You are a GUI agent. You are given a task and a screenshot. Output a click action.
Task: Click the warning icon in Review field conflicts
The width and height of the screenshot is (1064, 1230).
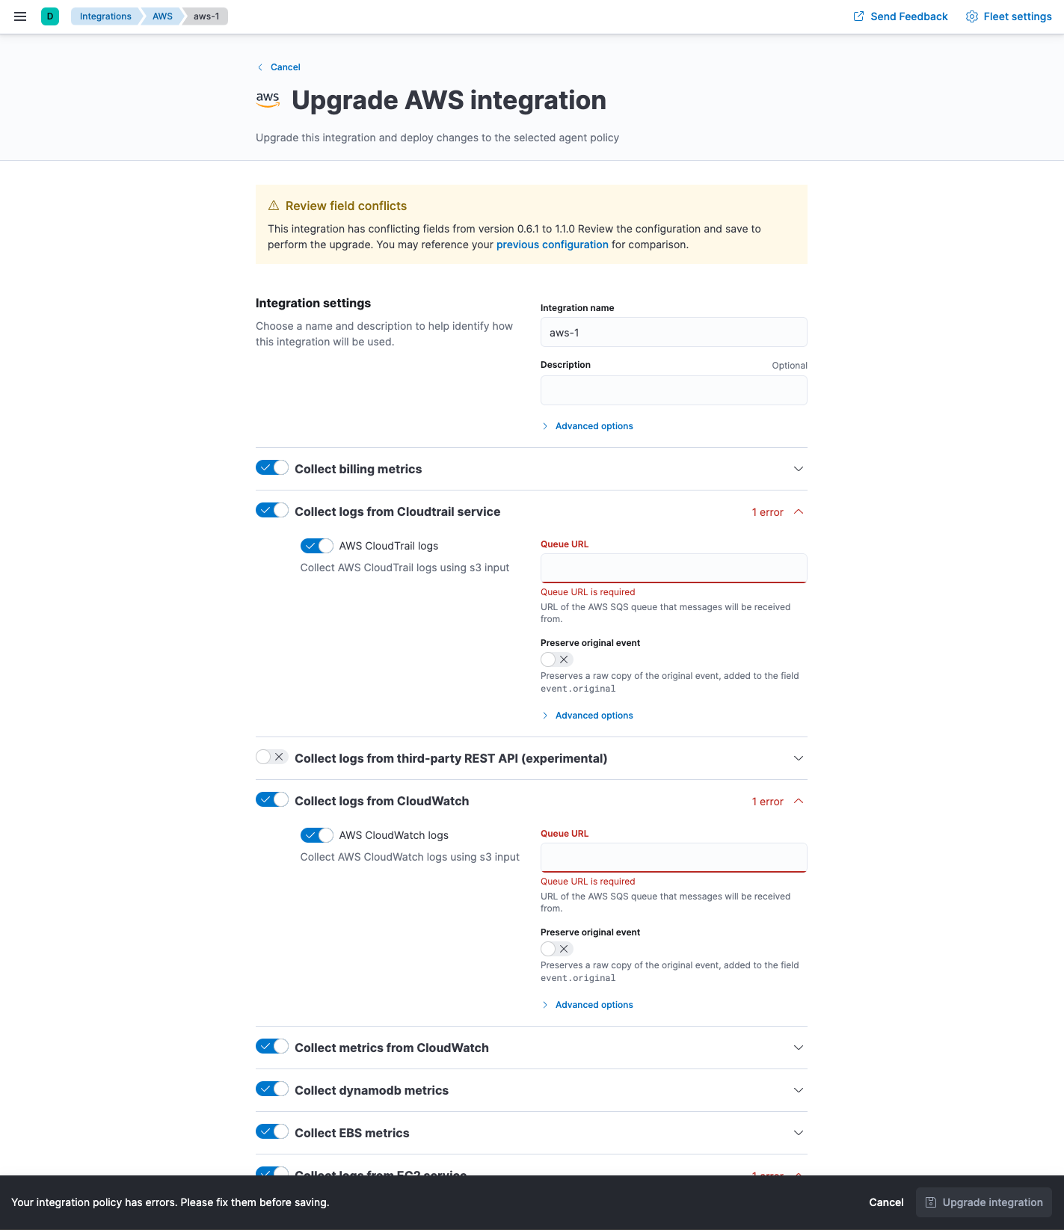click(274, 206)
